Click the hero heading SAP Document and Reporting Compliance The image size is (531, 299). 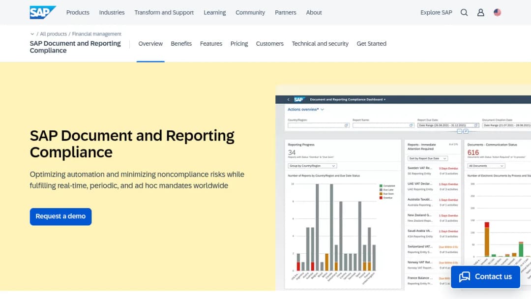coord(132,144)
